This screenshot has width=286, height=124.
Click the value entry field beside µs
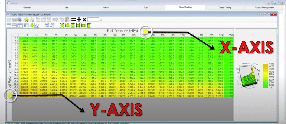(93, 20)
